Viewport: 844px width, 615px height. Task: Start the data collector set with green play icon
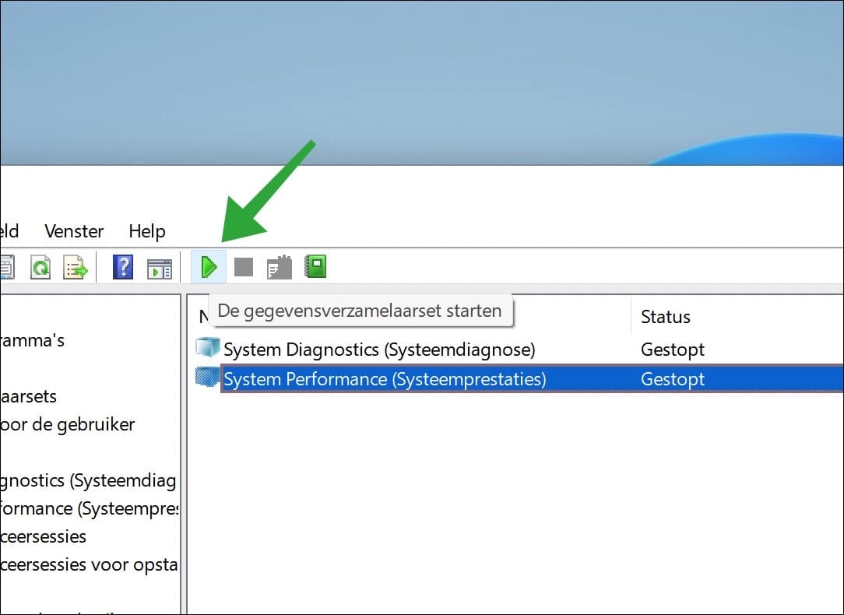tap(208, 266)
